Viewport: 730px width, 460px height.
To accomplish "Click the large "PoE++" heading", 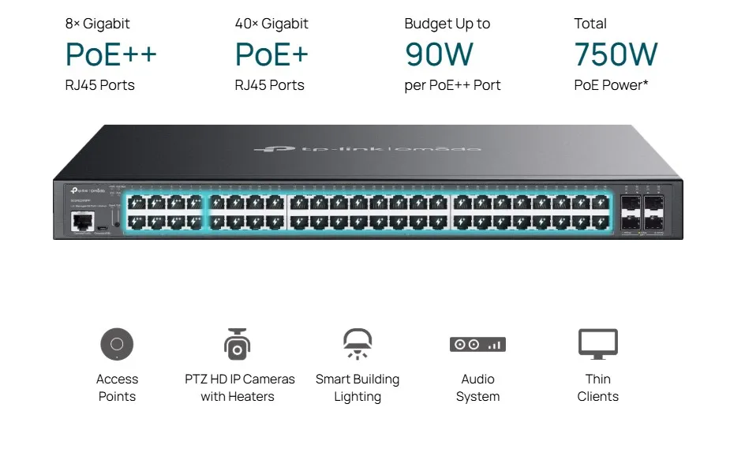I will pyautogui.click(x=111, y=54).
